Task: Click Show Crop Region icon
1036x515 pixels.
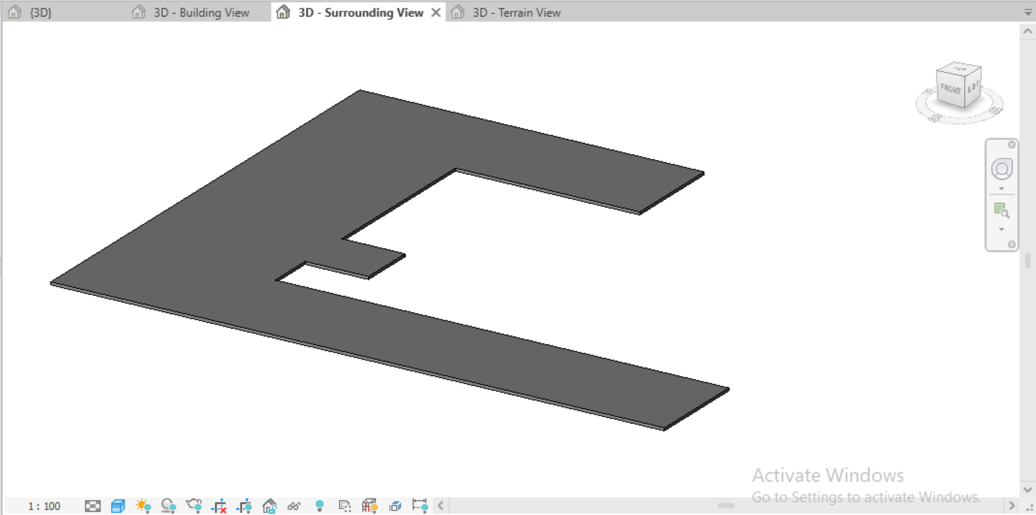Action: point(244,506)
